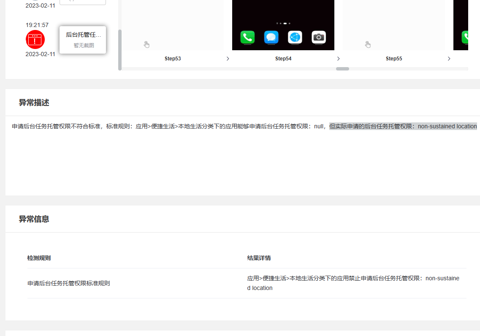Screen dimensions: 480x336
Task: Open the Step54 home screen thumbnail
Action: pyautogui.click(x=283, y=25)
